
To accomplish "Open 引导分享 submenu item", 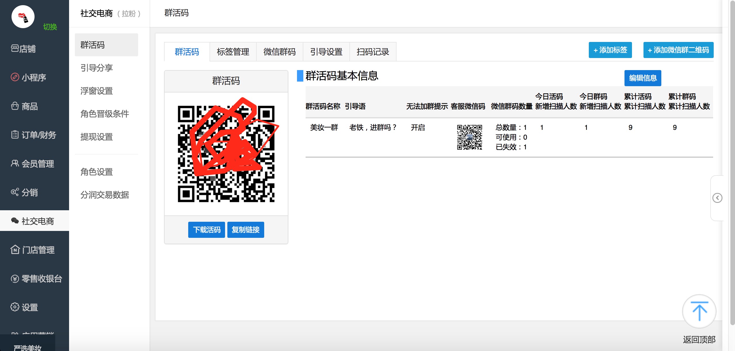I will pyautogui.click(x=97, y=68).
